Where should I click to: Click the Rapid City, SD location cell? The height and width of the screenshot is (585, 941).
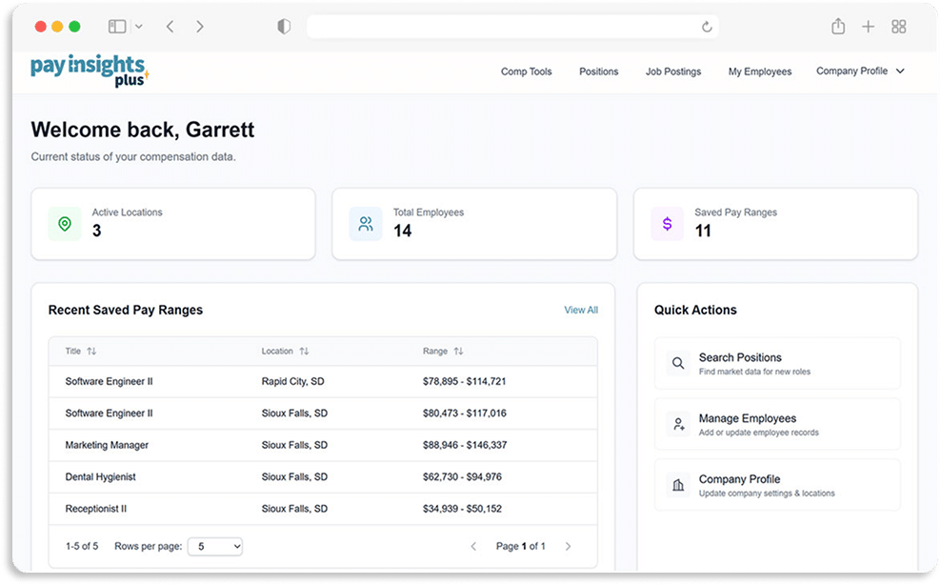(x=292, y=381)
